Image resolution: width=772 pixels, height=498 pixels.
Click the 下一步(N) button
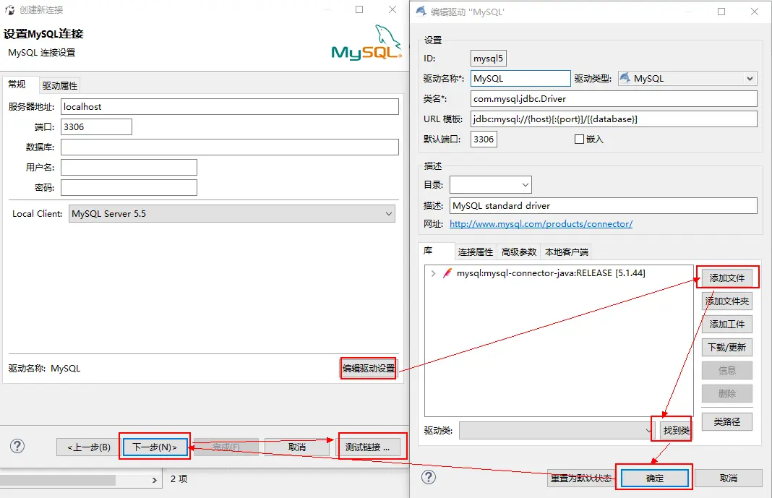pos(155,447)
